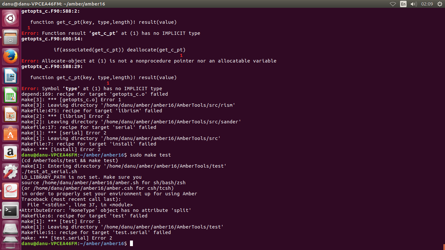The height and width of the screenshot is (250, 445).
Task: Open the power session gear menu
Action: point(439,4)
